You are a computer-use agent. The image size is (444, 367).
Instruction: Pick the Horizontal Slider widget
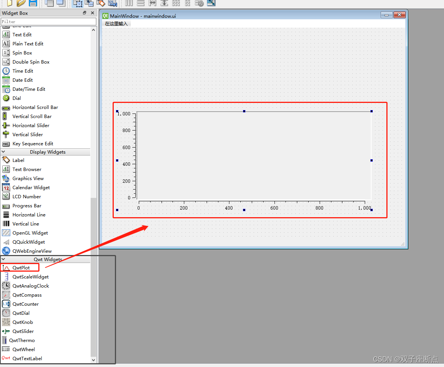tap(31, 126)
